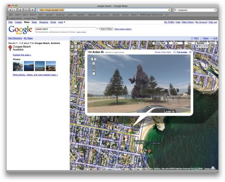Open the search field dropdown arrow
Viewport: 225px width, 182px height.
pyautogui.click(x=98, y=28)
